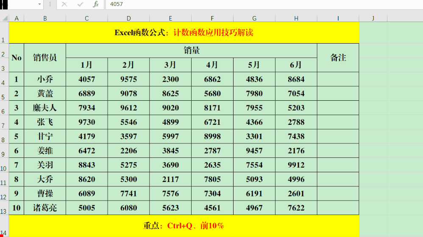
Task: Select column I header
Action: coord(338,18)
